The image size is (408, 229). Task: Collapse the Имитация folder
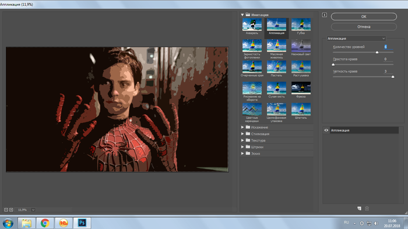coord(242,15)
